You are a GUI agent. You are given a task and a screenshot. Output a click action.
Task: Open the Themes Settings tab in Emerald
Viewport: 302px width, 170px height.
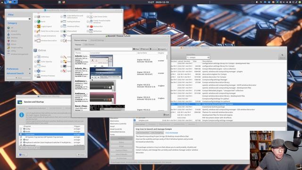pos(81,40)
